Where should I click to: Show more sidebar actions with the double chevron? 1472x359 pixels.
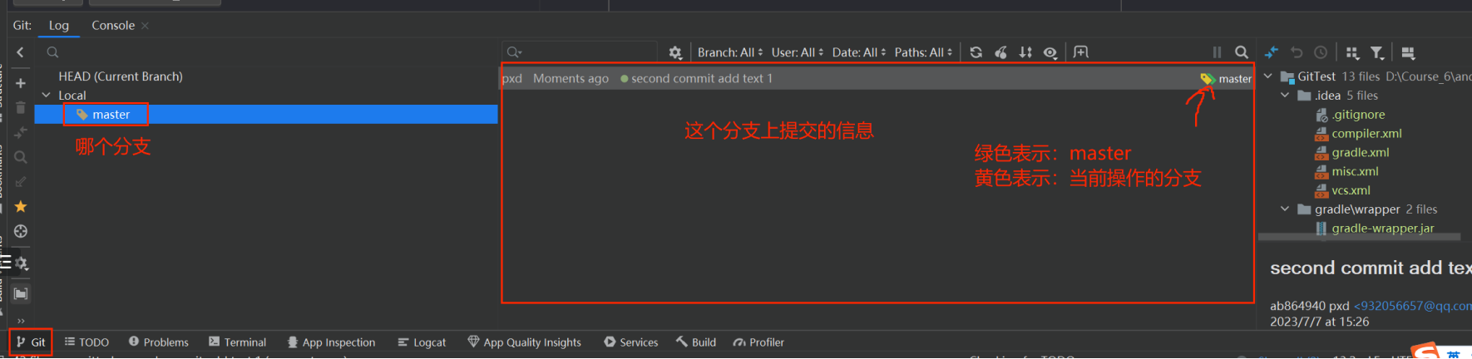click(x=21, y=321)
